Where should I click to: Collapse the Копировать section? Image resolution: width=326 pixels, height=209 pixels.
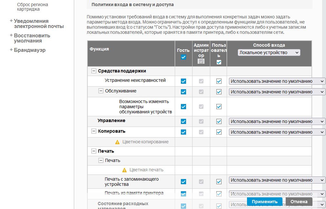click(94, 131)
